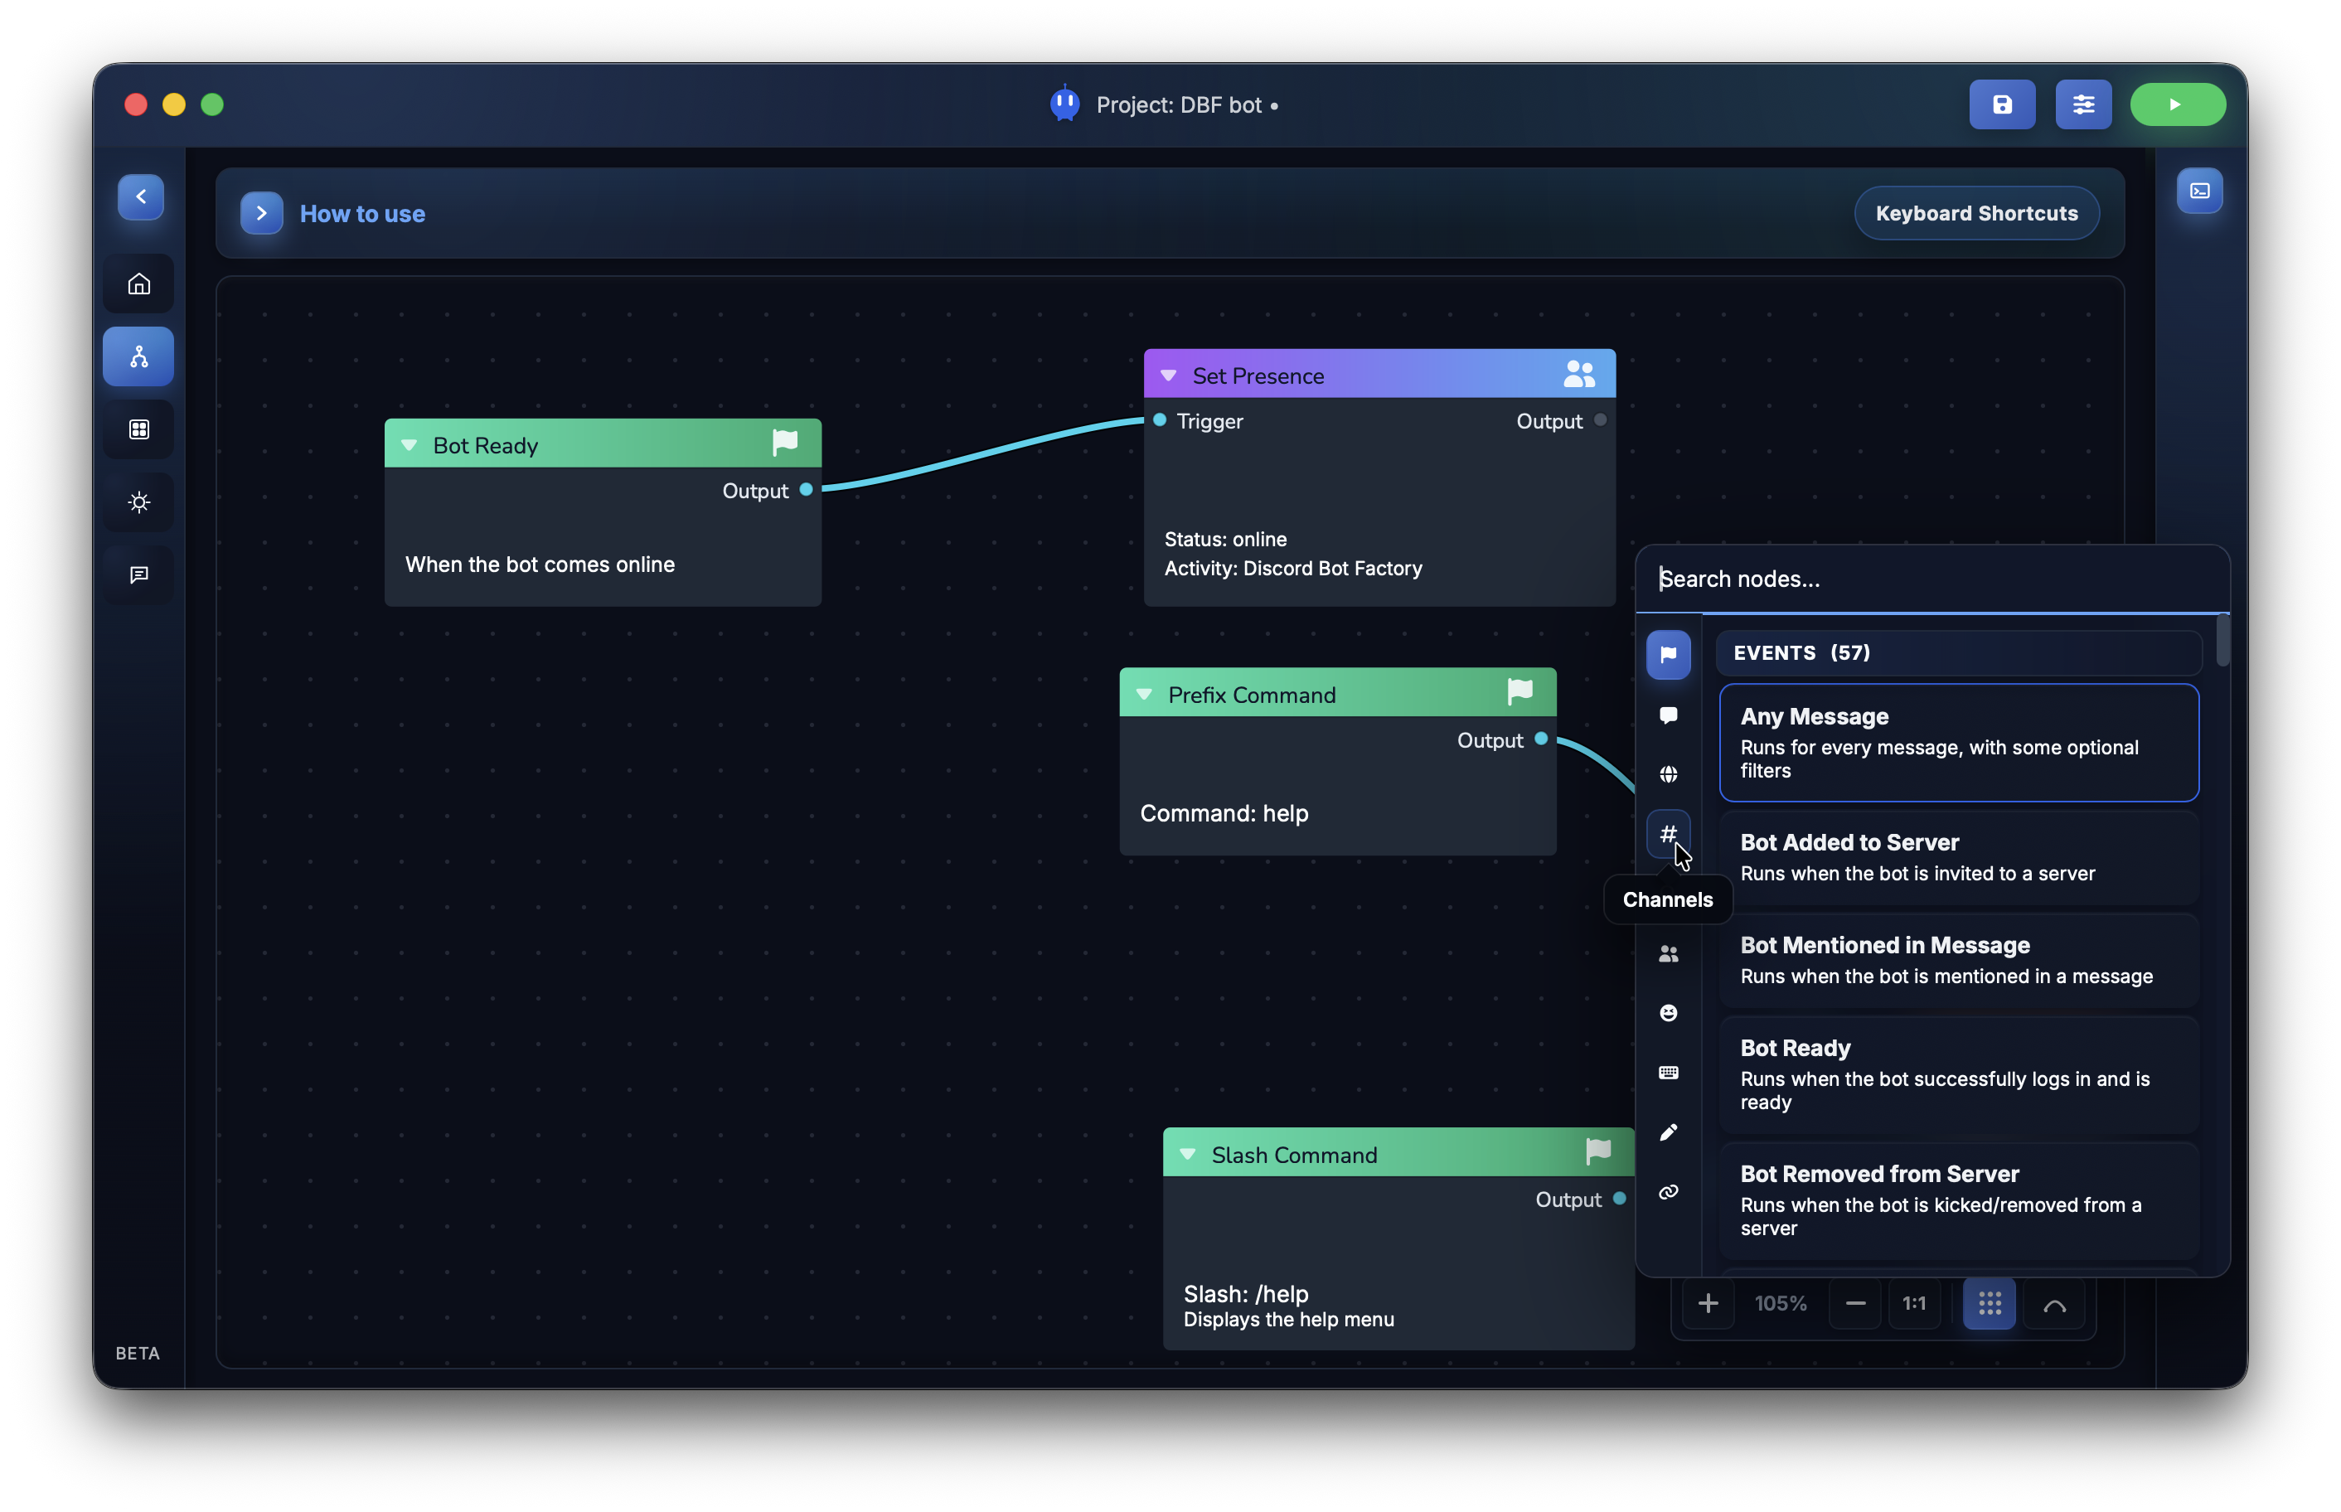Collapse the Set Presence node header
The width and height of the screenshot is (2341, 1512).
[1168, 375]
